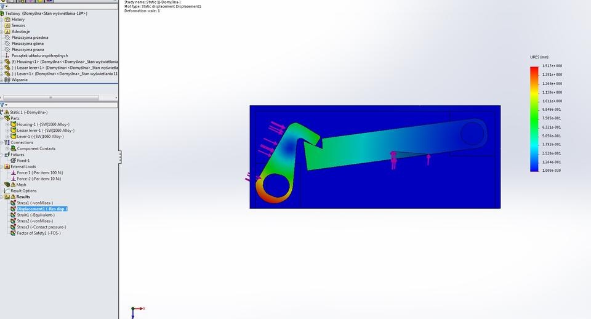Select Force-2 (Per item: 10 N) label
Image resolution: width=591 pixels, height=319 pixels.
point(39,179)
